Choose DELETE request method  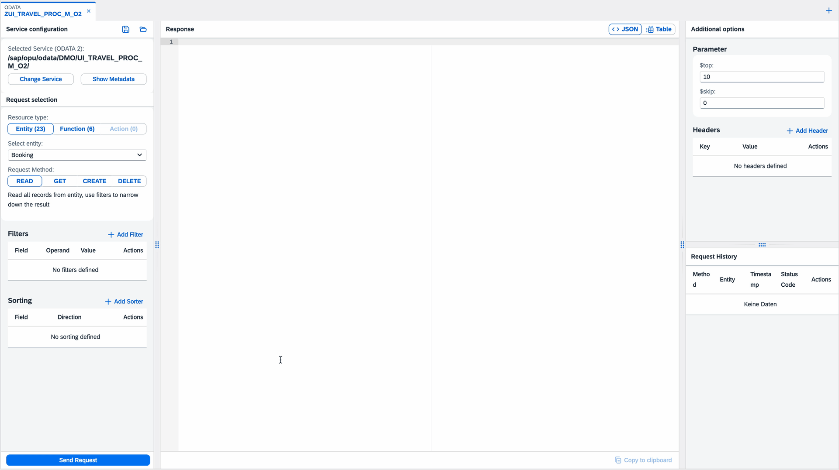[x=129, y=181]
